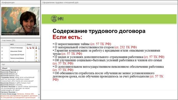The height and width of the screenshot is (100, 178).
Task: Click the chat scrollbar thumb
Action: coord(39,94)
